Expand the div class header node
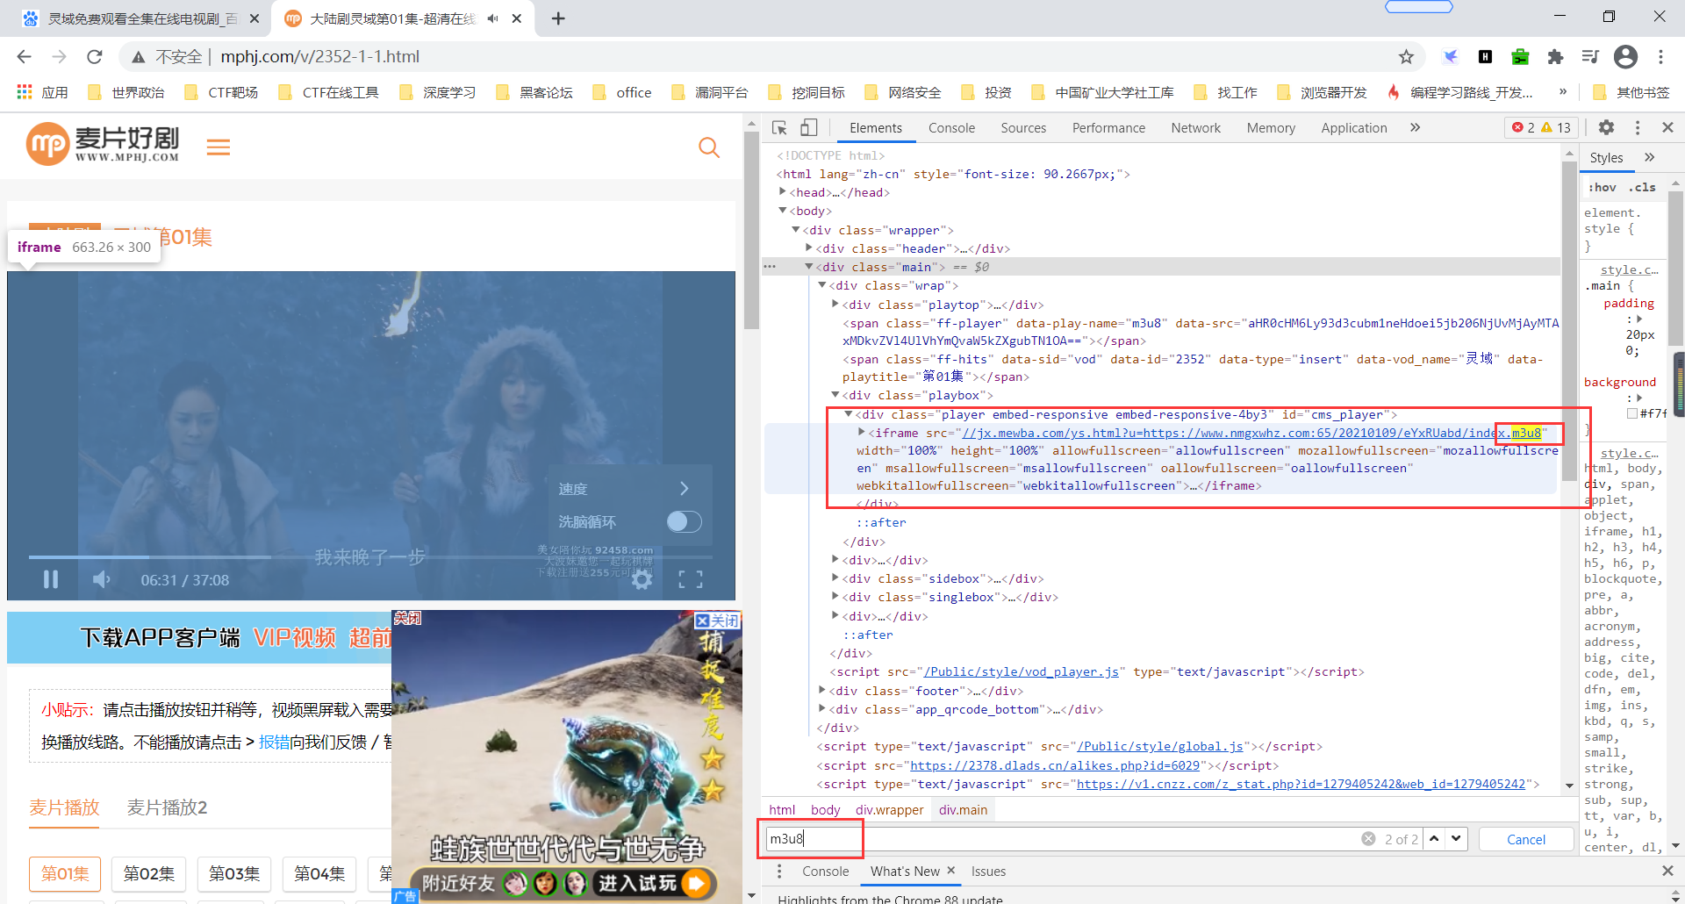1685x904 pixels. click(x=809, y=248)
